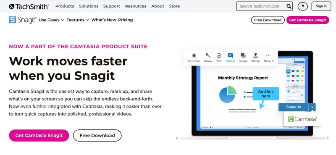Select the Favorites star tool in illustration
The width and height of the screenshot is (336, 155).
(x=194, y=58)
